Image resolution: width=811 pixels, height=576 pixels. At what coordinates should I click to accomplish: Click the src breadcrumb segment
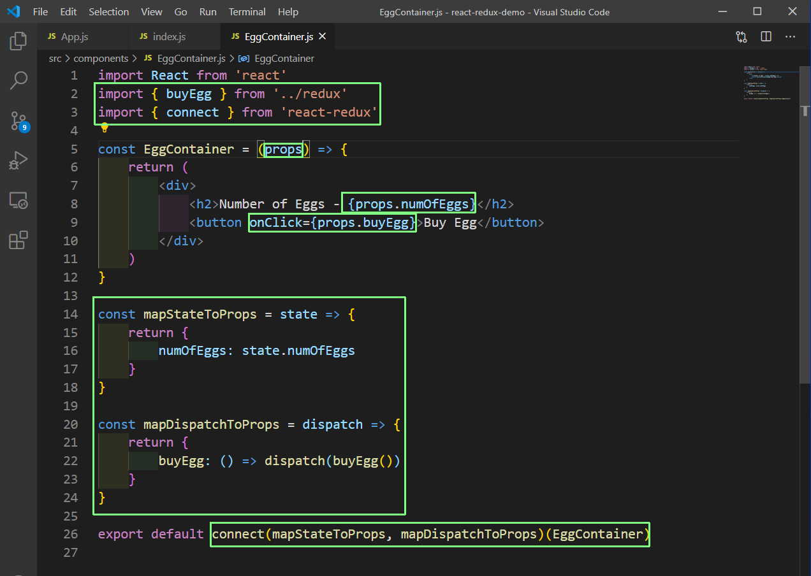click(x=55, y=59)
